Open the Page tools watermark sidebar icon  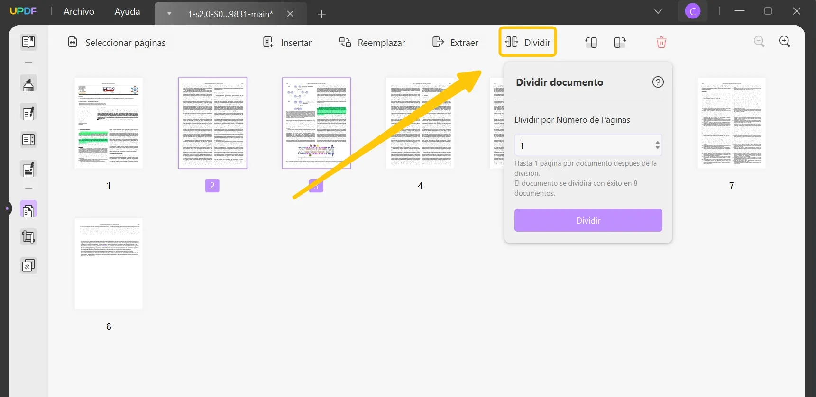[28, 266]
